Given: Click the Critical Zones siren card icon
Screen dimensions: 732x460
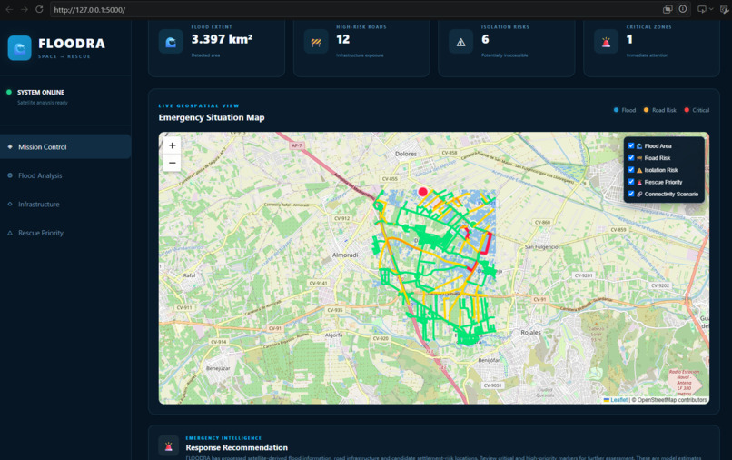Looking at the screenshot, I should [606, 42].
